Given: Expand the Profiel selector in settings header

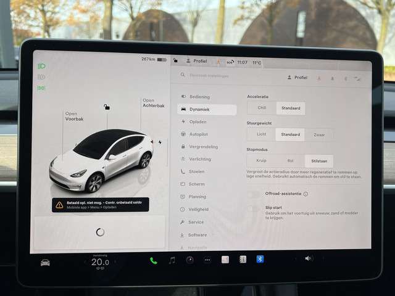Looking at the screenshot, I should pyautogui.click(x=297, y=78).
